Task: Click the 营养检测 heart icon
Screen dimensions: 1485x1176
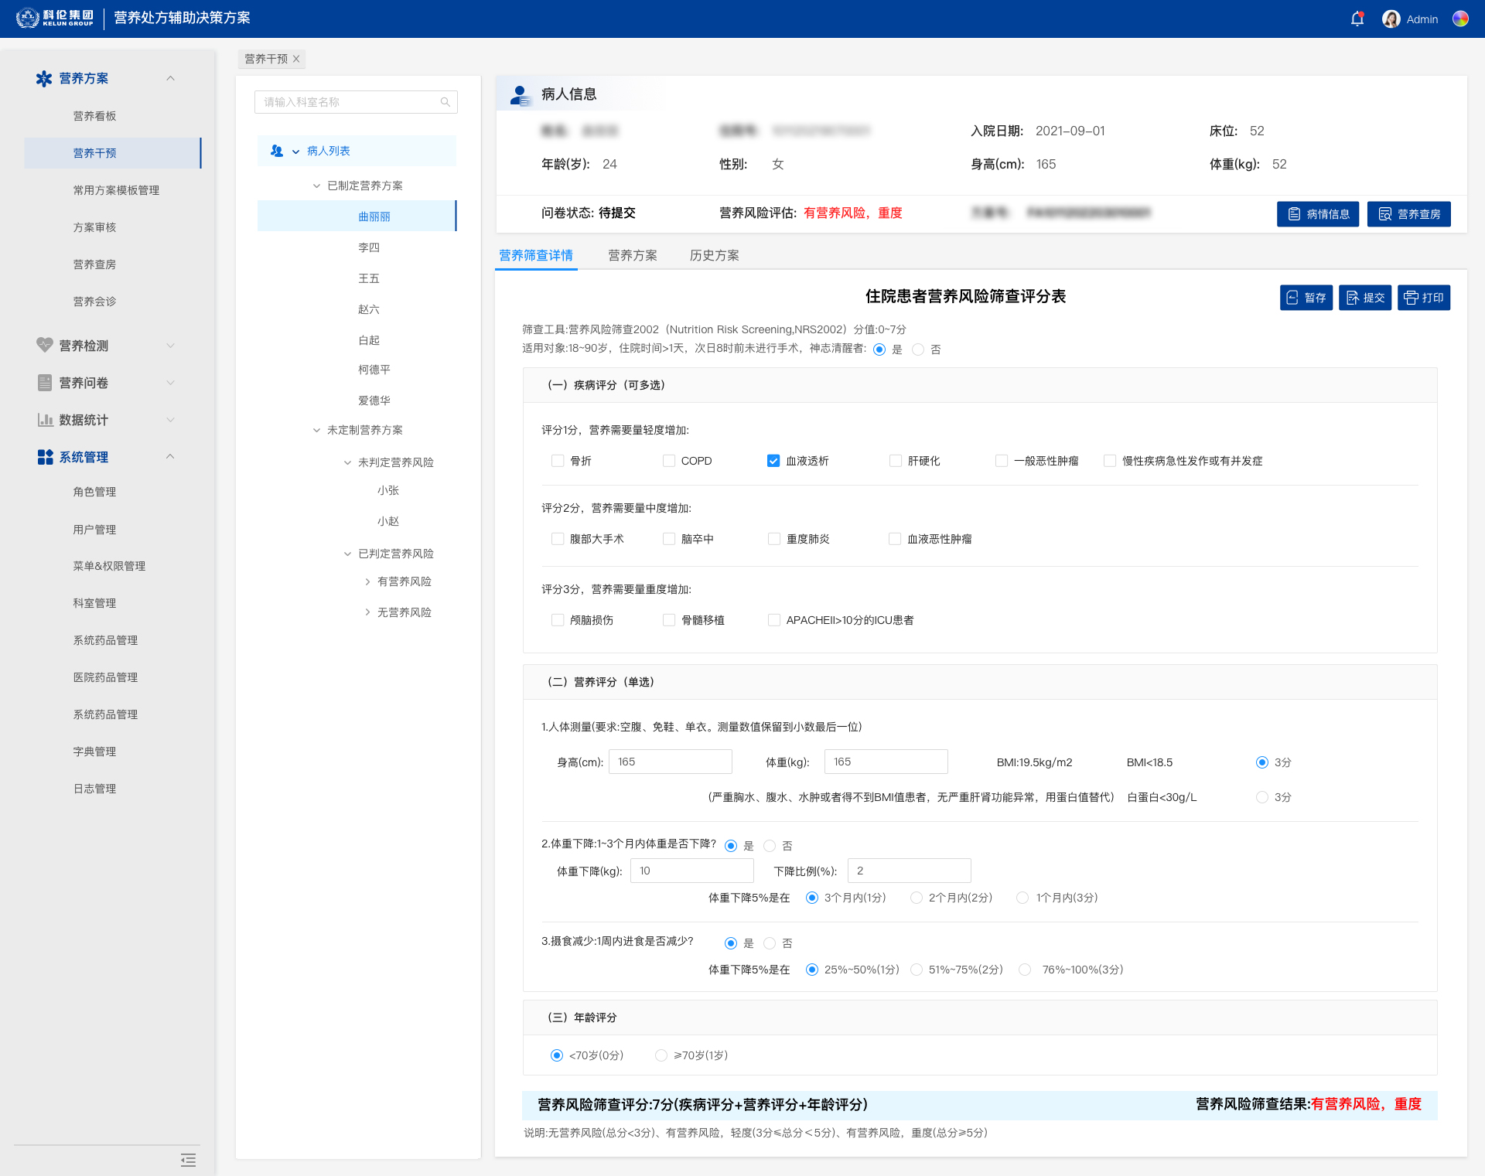Action: pyautogui.click(x=44, y=346)
